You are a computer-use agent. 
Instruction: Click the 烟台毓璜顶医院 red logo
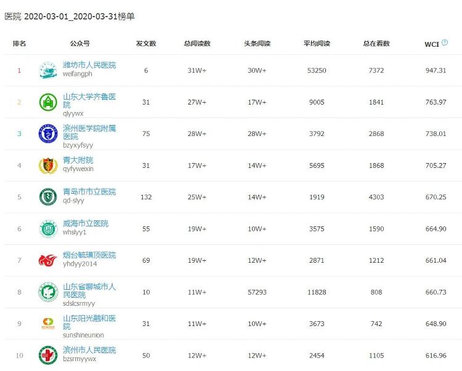[x=47, y=260]
